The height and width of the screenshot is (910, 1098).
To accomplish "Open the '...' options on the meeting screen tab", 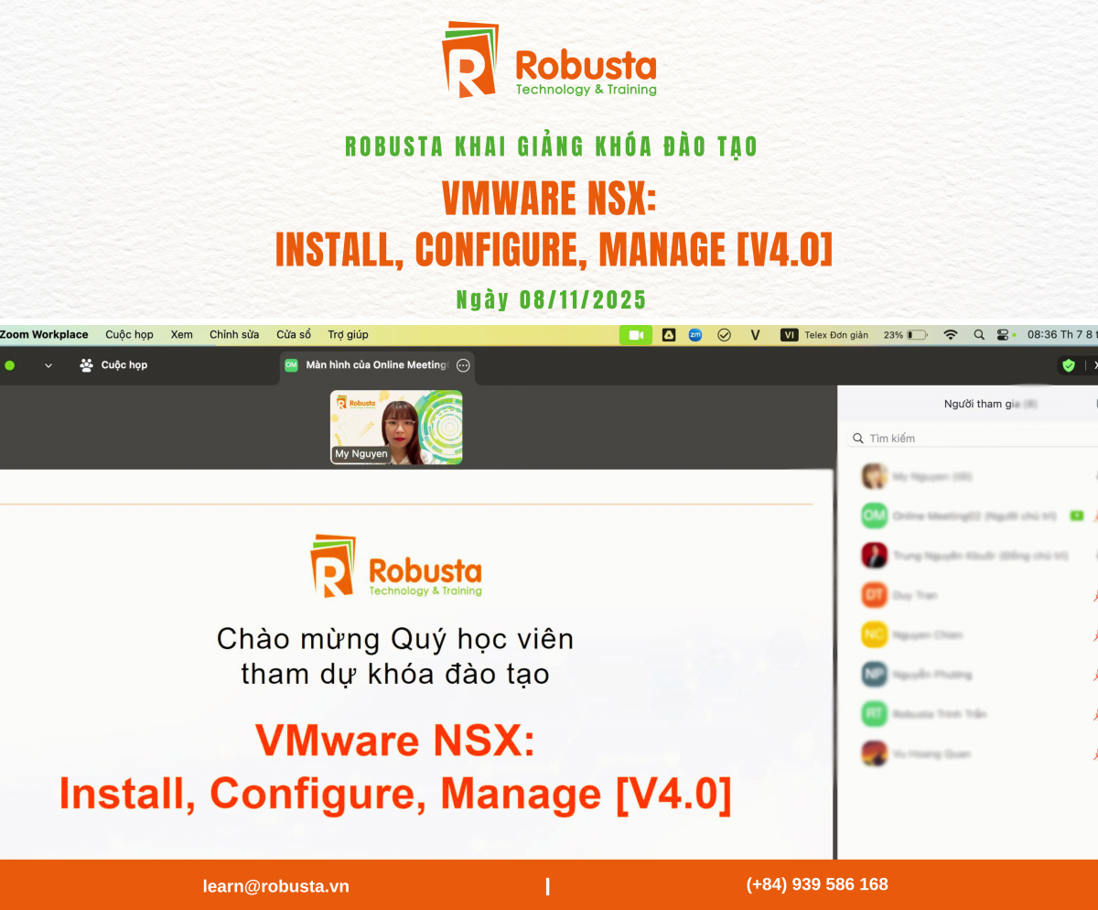I will (x=463, y=365).
